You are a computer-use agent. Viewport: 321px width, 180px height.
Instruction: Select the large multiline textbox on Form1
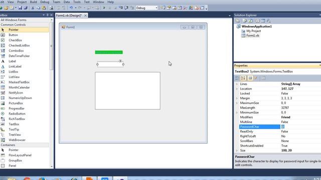pyautogui.click(x=127, y=90)
